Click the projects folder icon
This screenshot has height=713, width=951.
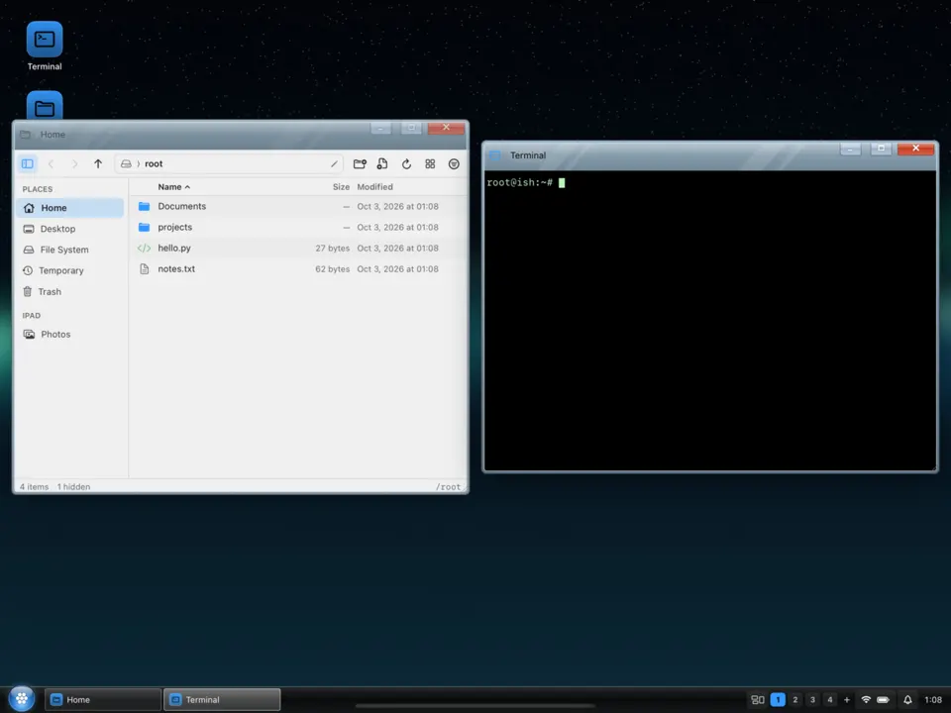pyautogui.click(x=144, y=228)
